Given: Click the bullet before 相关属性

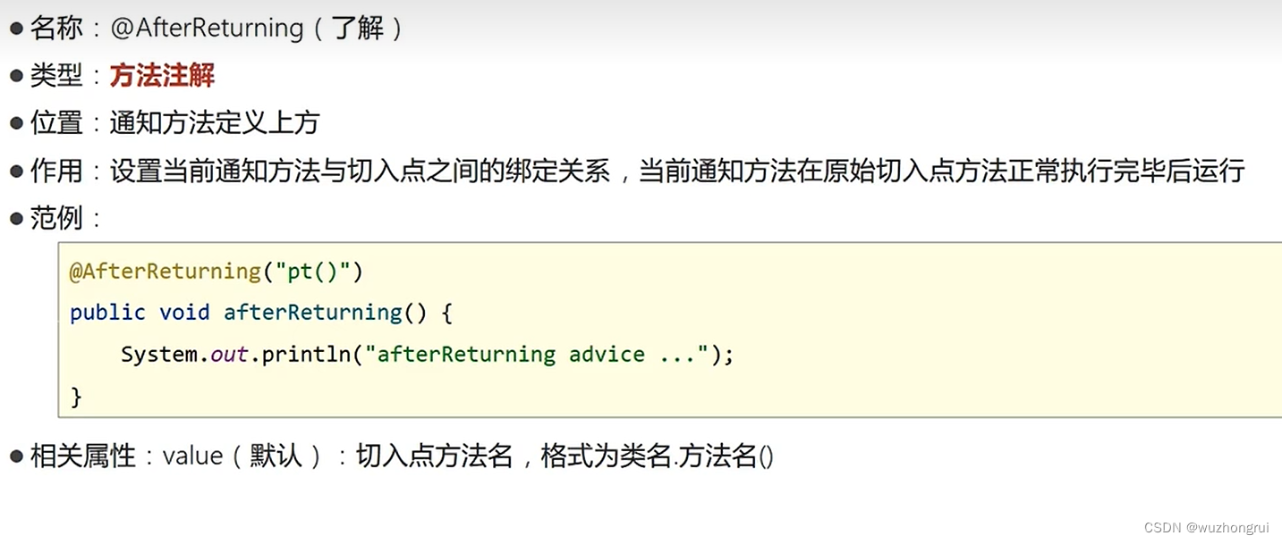Looking at the screenshot, I should (16, 456).
